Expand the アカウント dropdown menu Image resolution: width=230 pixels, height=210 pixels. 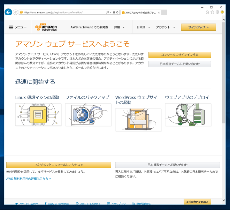point(165,27)
